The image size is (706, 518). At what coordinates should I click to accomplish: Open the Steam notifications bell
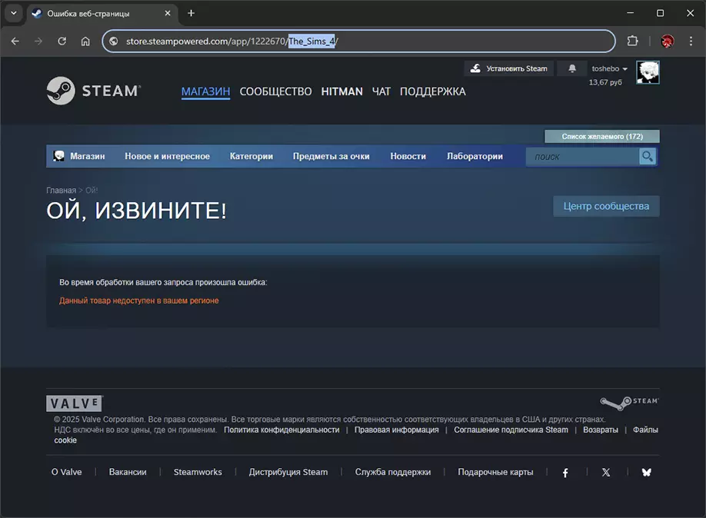coord(572,68)
